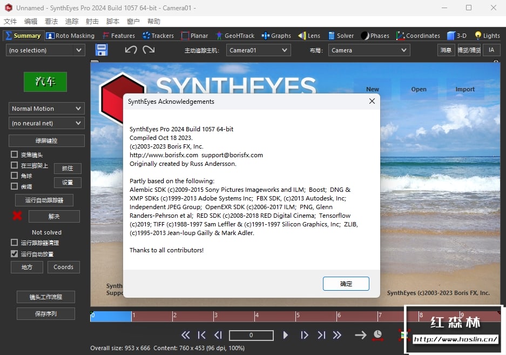Expand the Camera01 tracking host dropdown
This screenshot has height=355, width=506.
click(258, 50)
